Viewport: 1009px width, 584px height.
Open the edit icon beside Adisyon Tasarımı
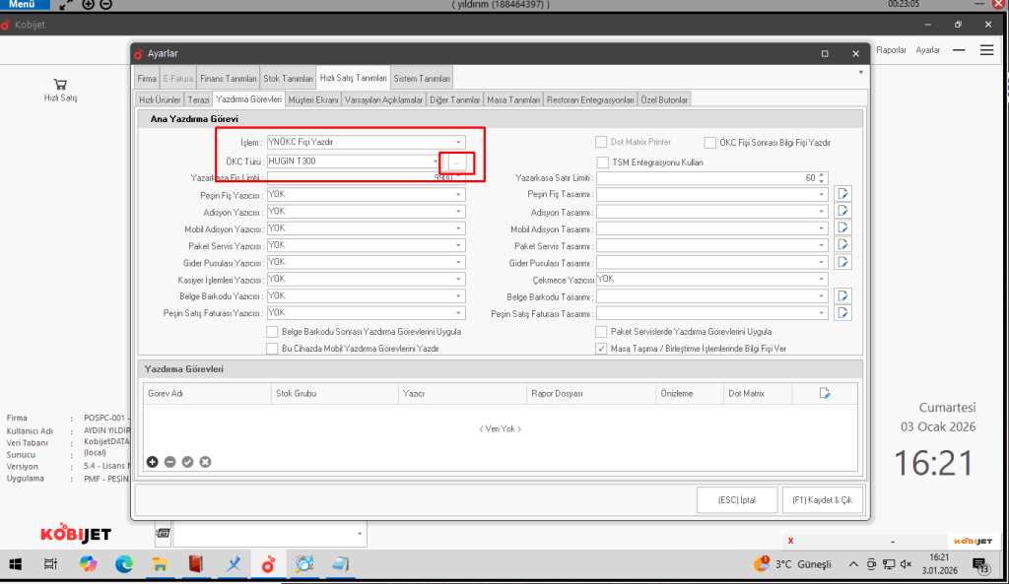[842, 211]
